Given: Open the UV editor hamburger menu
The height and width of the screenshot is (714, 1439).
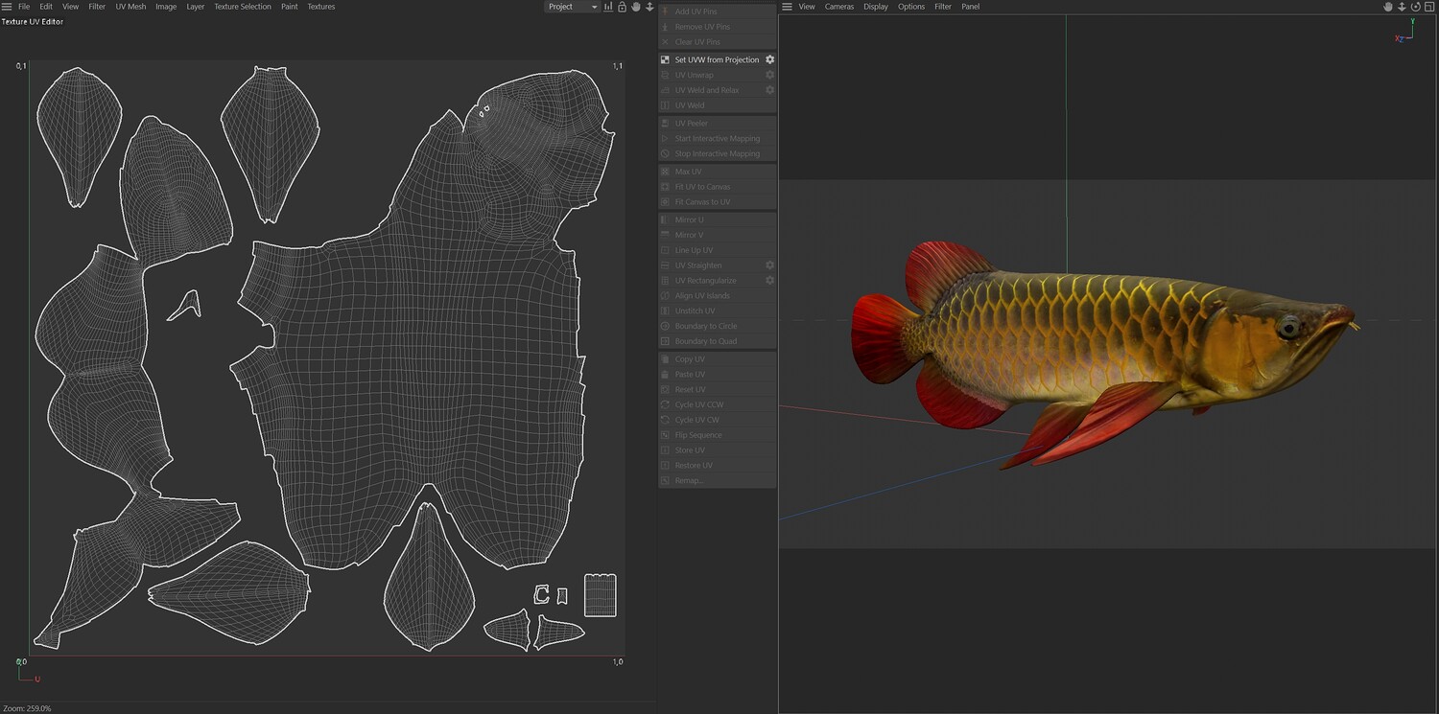Looking at the screenshot, I should (x=7, y=7).
